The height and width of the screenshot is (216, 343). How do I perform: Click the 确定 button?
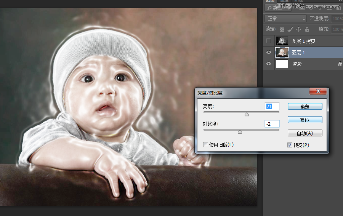pos(305,106)
